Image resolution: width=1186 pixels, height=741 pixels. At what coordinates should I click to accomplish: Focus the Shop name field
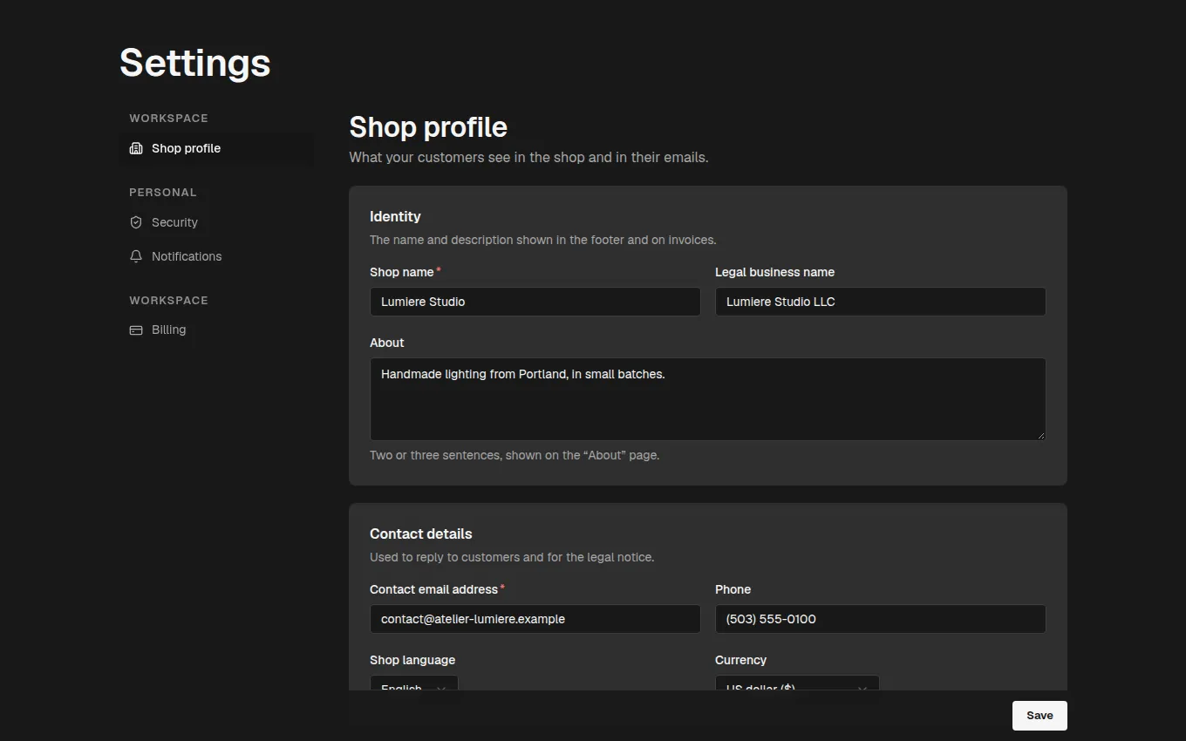[535, 302]
